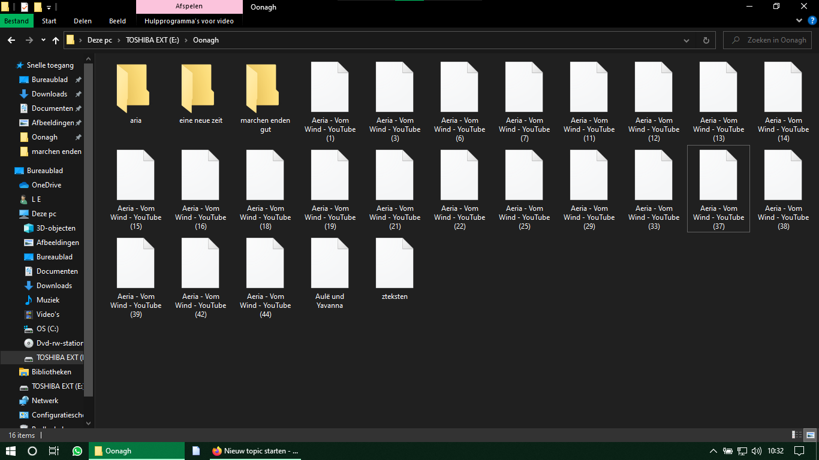Screen dimensions: 819x460
Task: Select the Muziek item in sidebar
Action: [48, 300]
